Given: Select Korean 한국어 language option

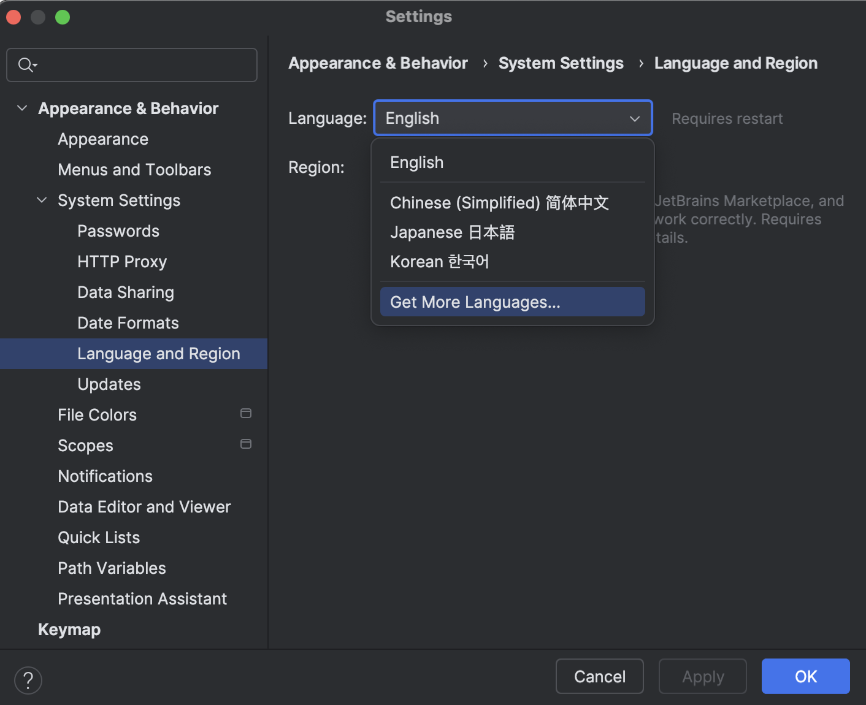Looking at the screenshot, I should pos(439,261).
